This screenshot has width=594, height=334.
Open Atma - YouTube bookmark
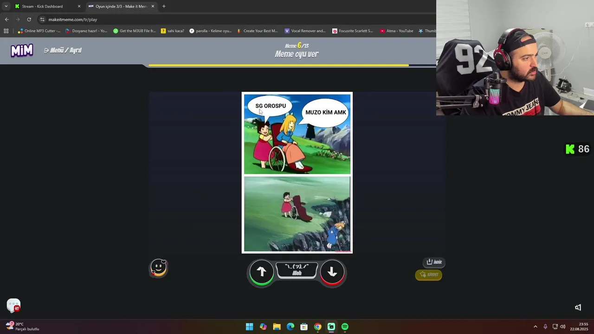tap(396, 31)
